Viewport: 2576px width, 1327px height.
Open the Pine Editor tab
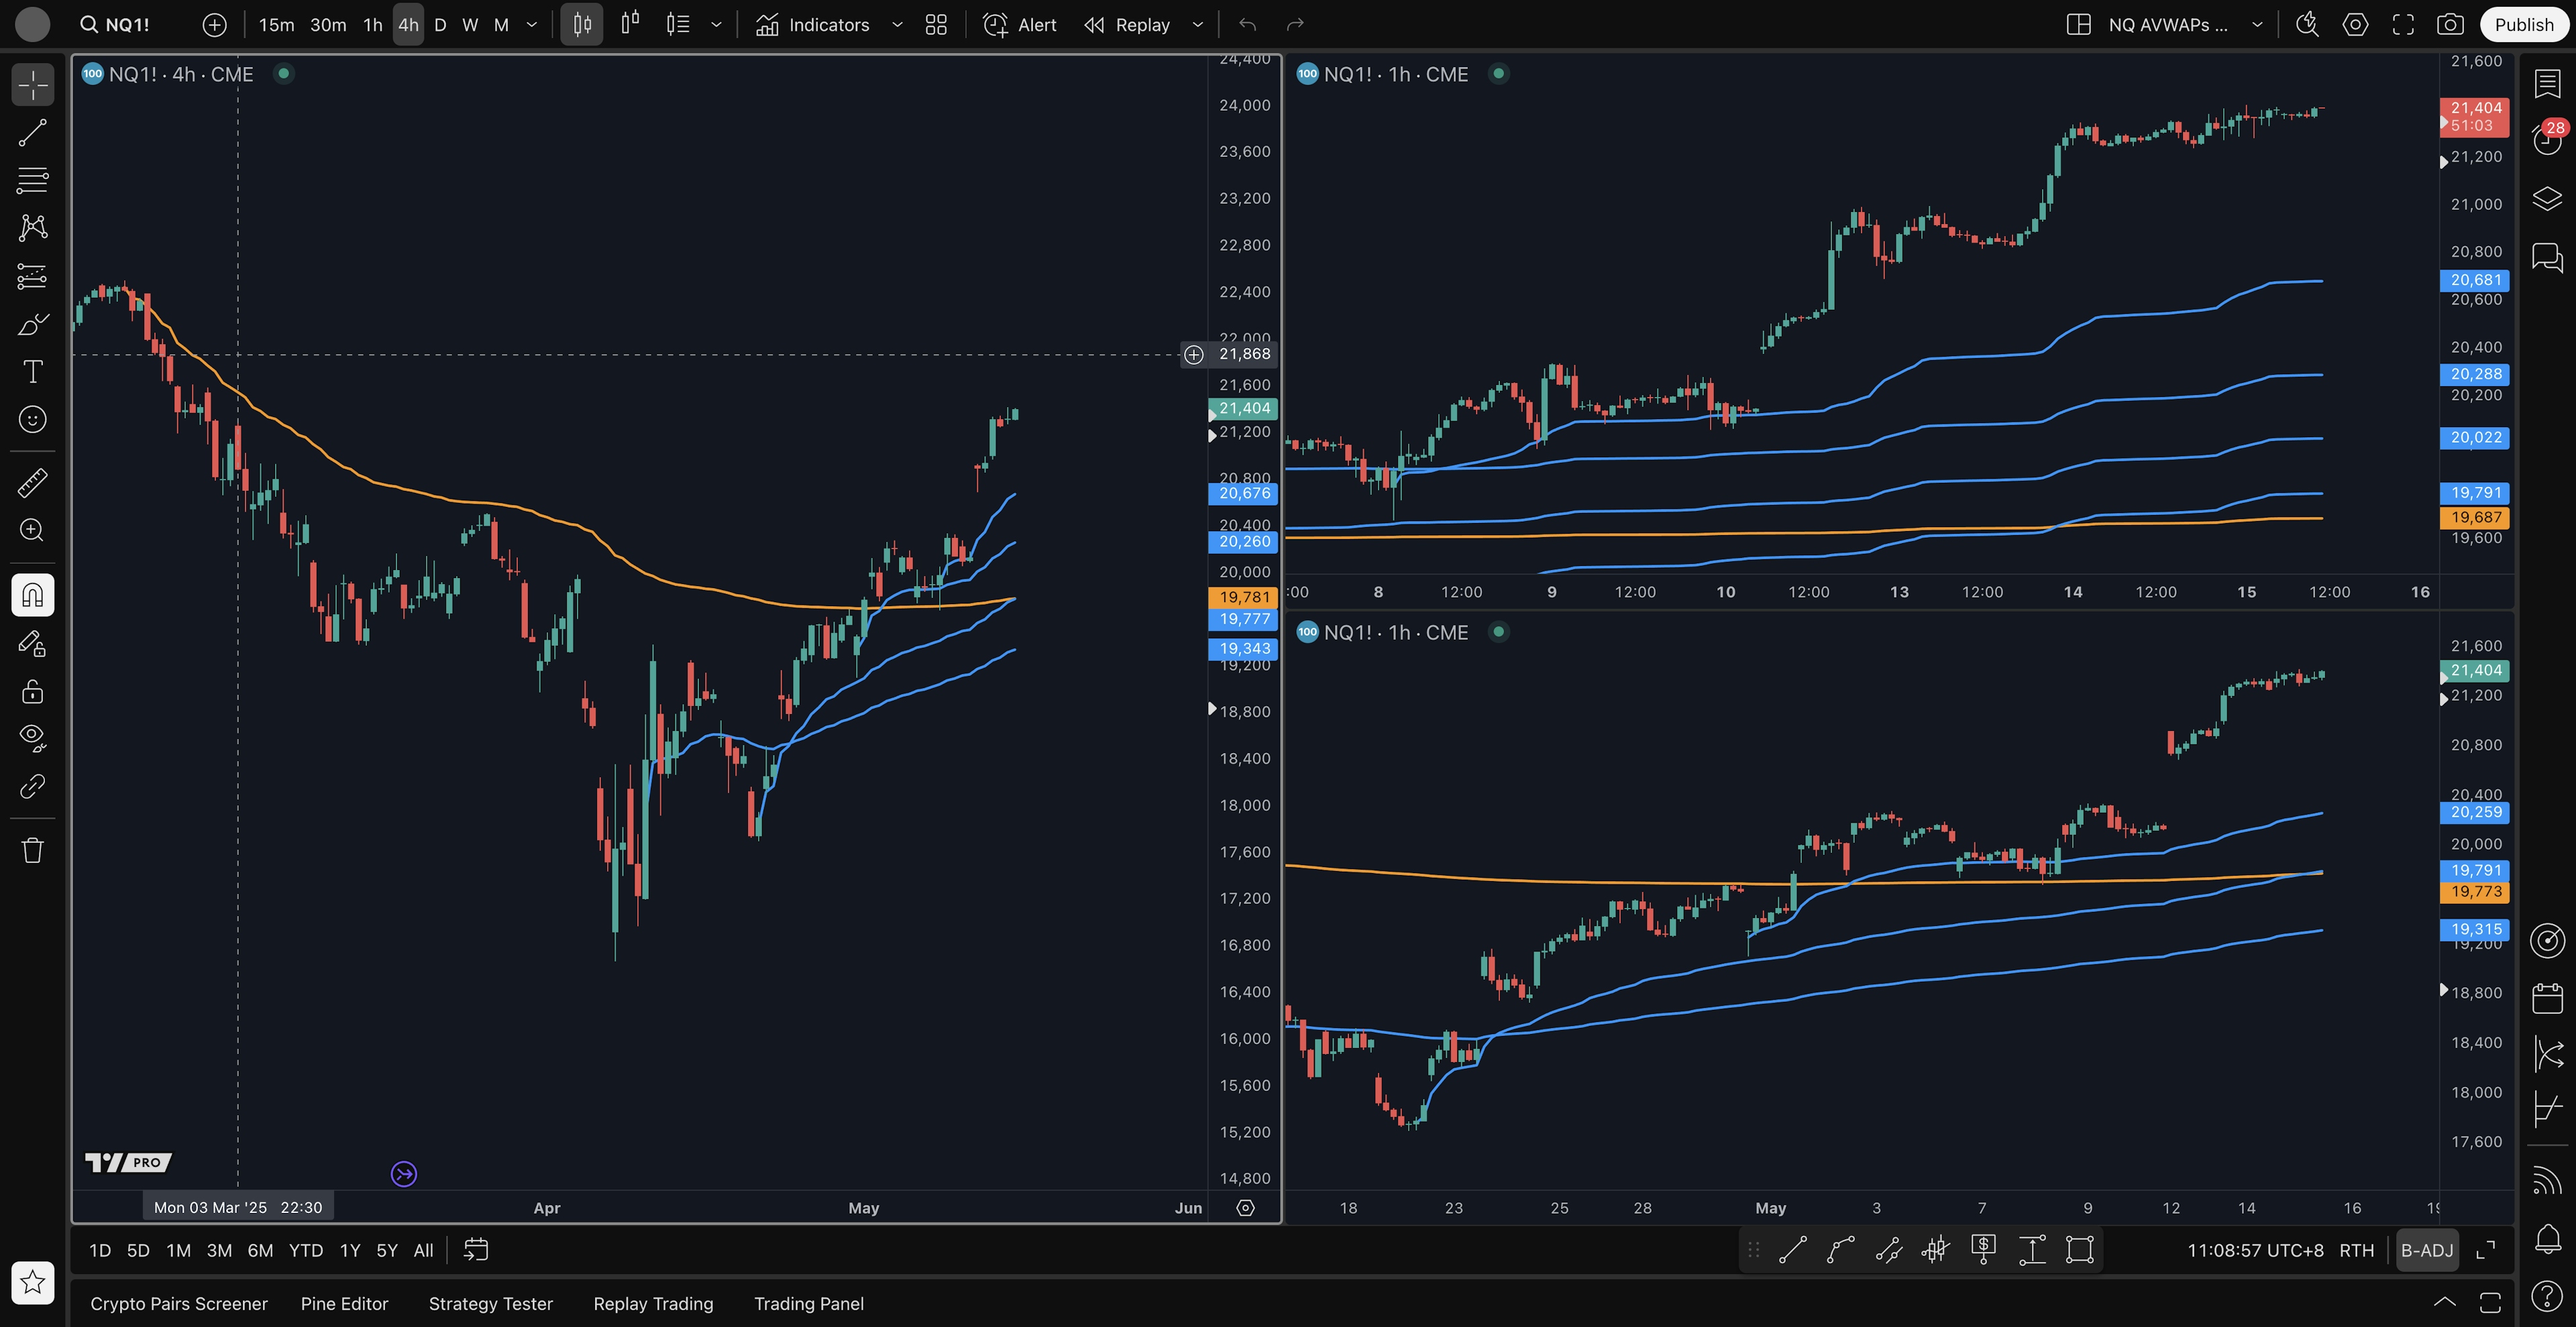coord(344,1303)
